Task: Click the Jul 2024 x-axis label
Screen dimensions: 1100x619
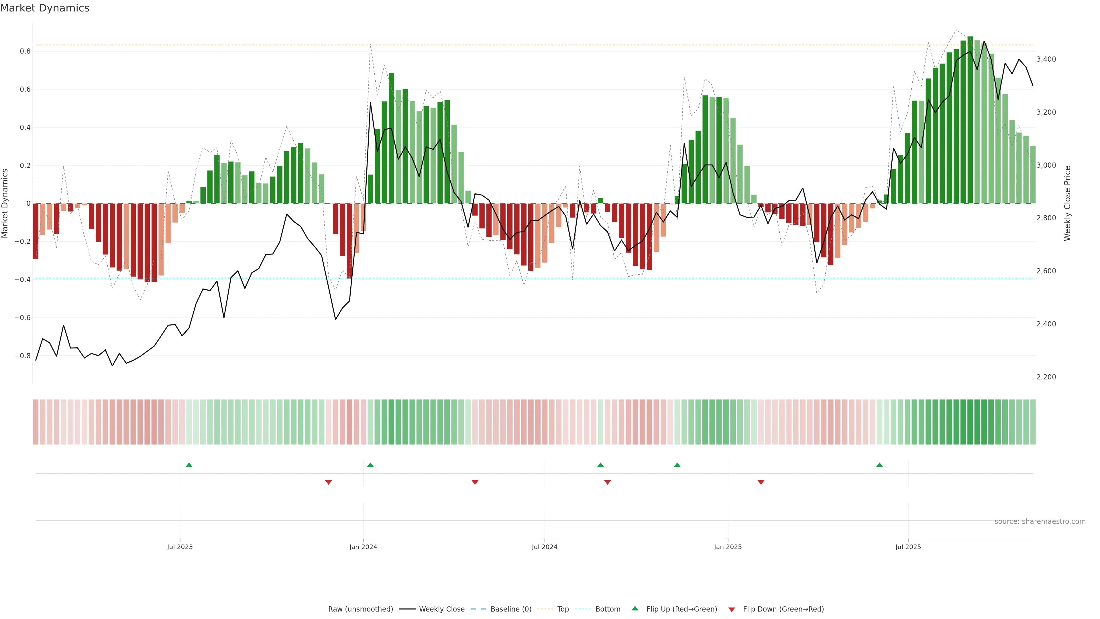Action: [545, 547]
